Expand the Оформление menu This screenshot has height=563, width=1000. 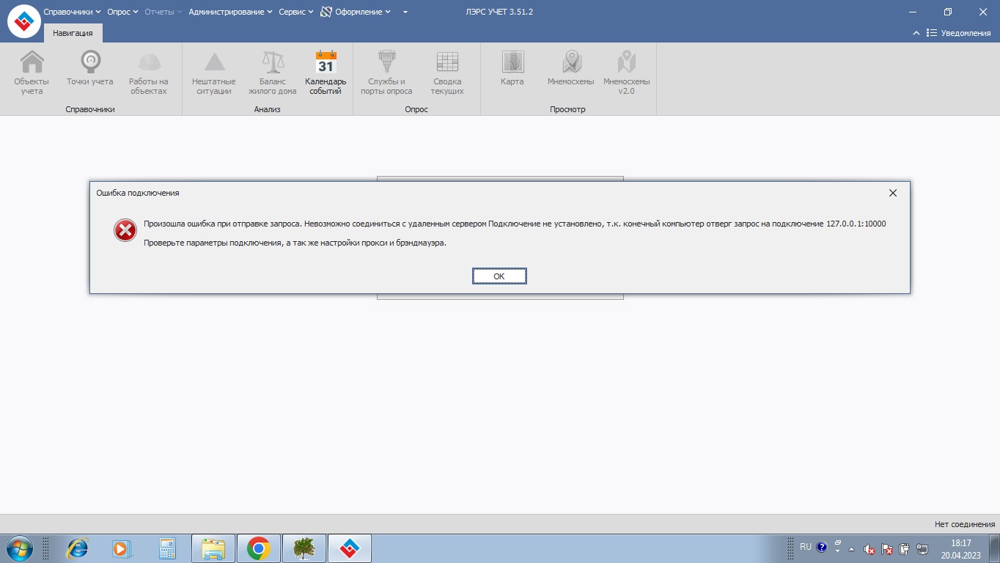click(x=356, y=12)
